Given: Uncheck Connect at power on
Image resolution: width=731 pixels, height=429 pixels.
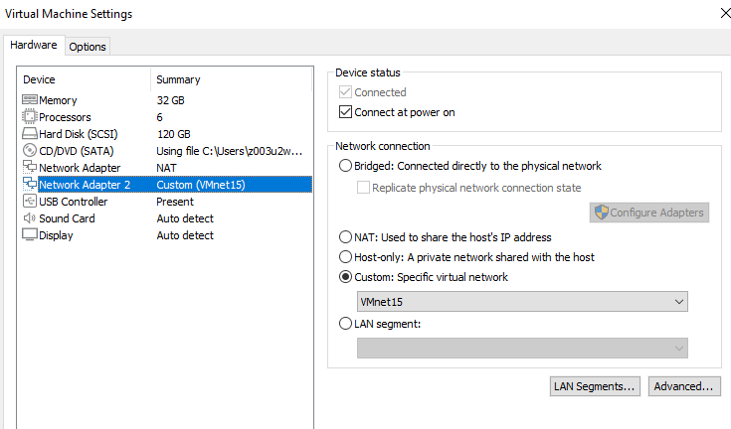Looking at the screenshot, I should pyautogui.click(x=346, y=112).
